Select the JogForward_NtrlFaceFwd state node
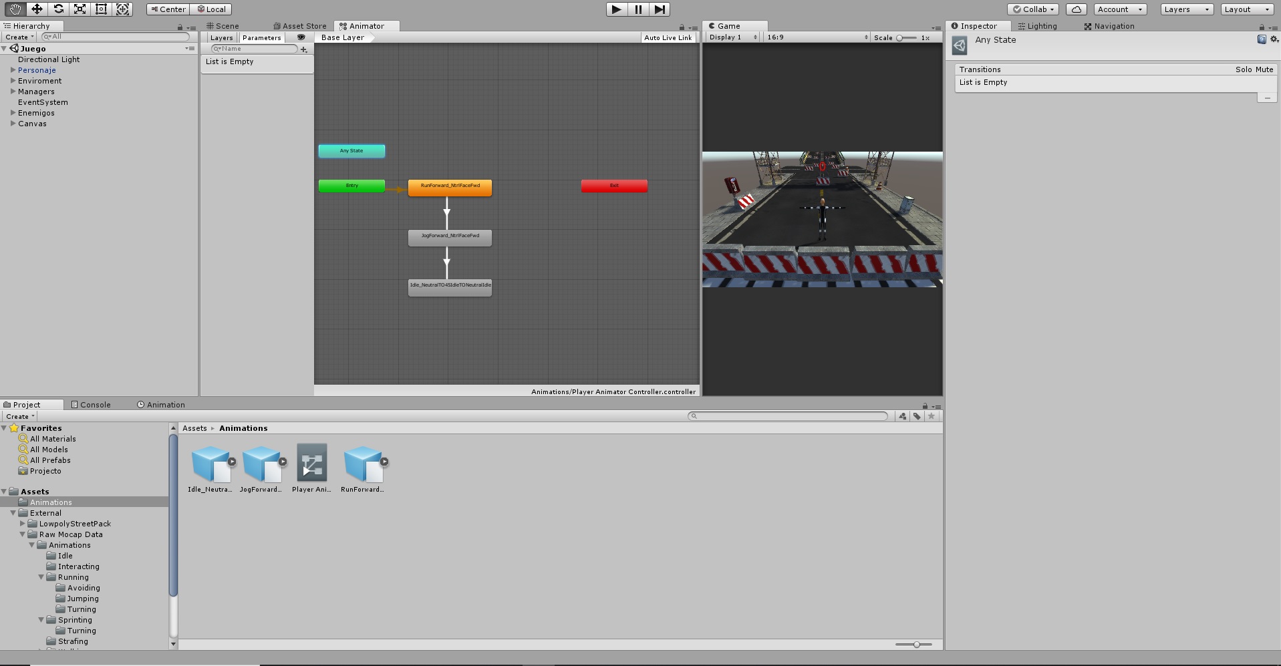This screenshot has height=666, width=1281. [x=450, y=238]
